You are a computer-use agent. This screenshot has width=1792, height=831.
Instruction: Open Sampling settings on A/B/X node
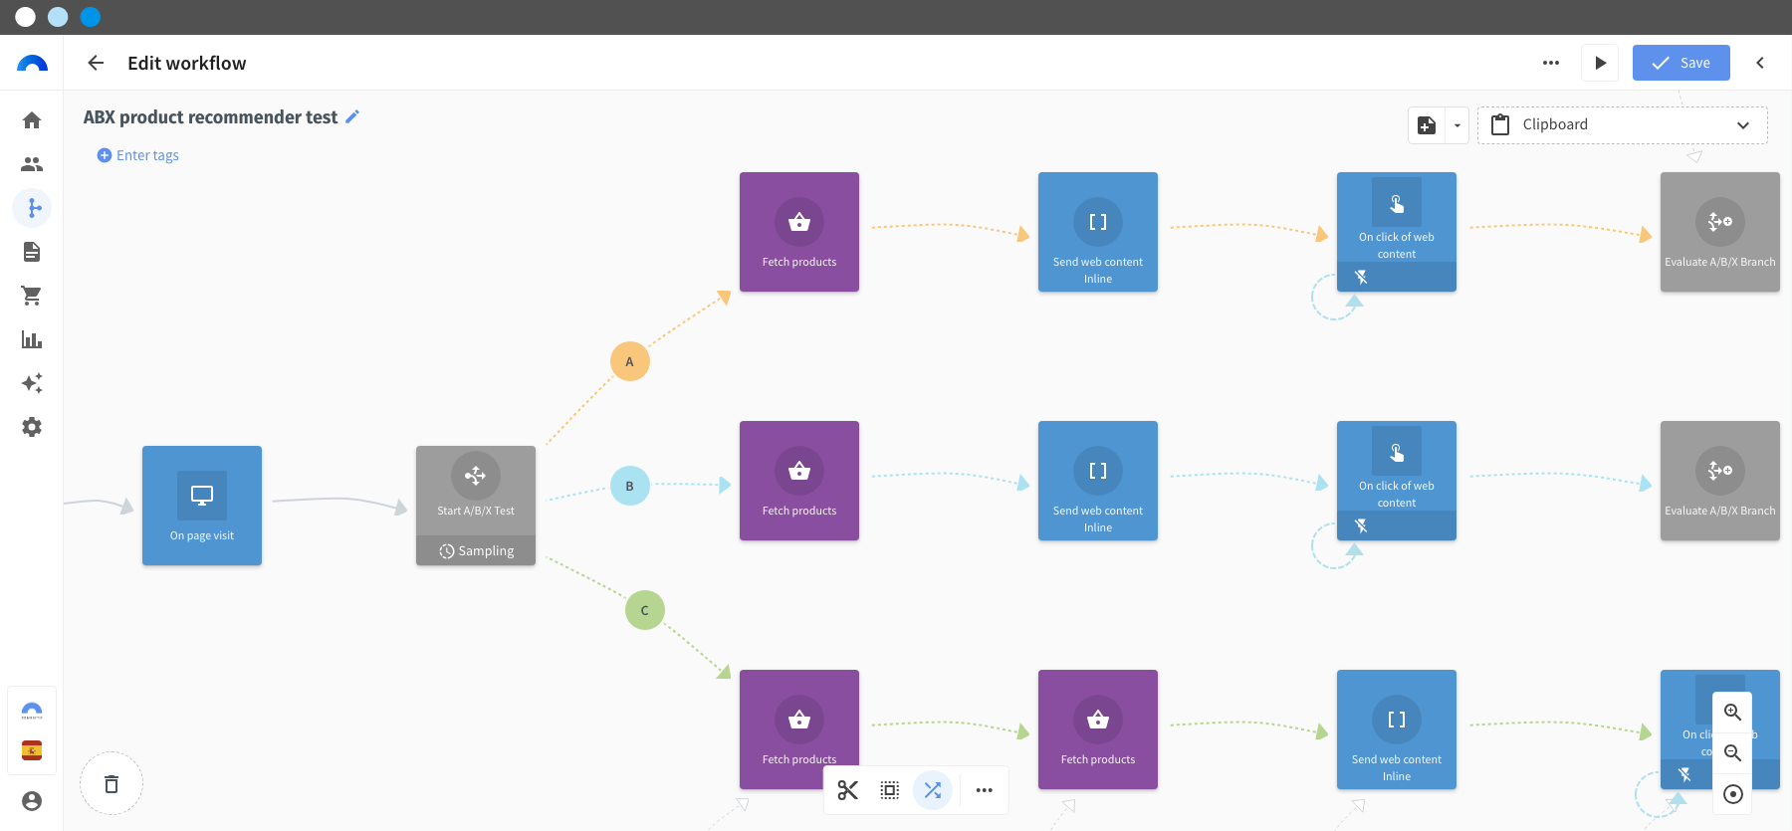coord(476,550)
